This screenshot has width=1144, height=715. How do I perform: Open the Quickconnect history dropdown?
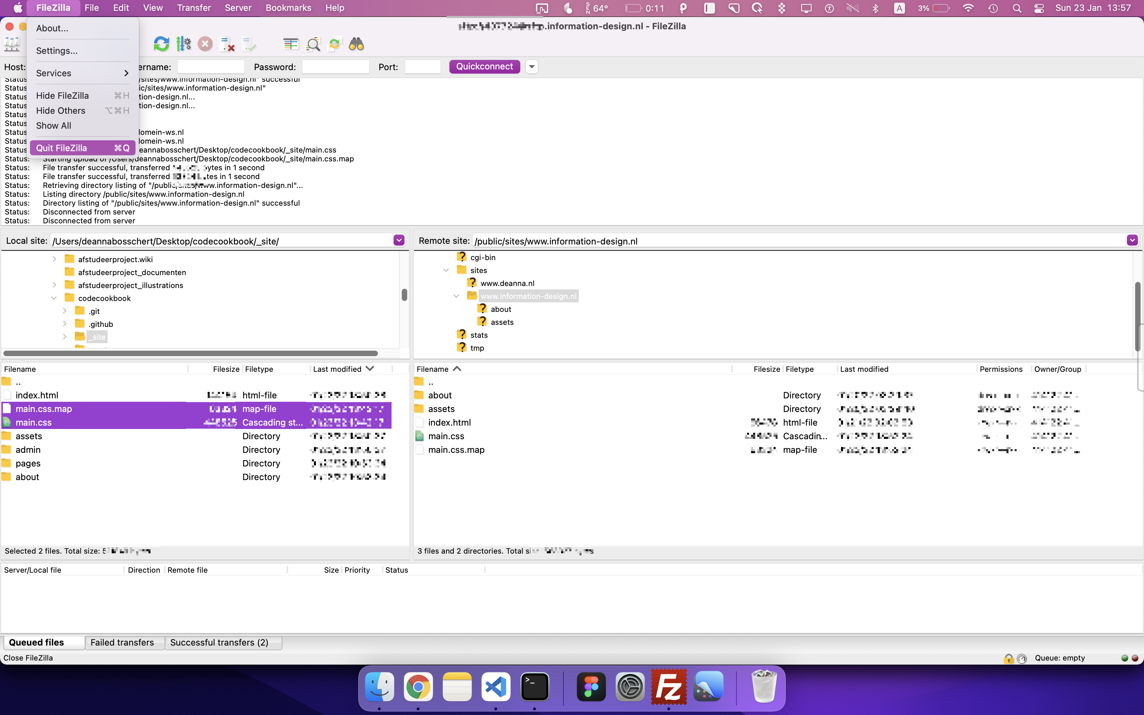point(531,67)
